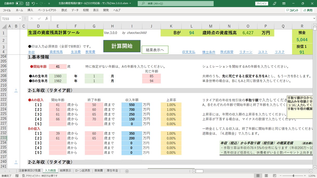This screenshot has width=317, height=178.
Task: Select the 開始年齢 cell containing 41 in row 206
Action: coord(58,66)
